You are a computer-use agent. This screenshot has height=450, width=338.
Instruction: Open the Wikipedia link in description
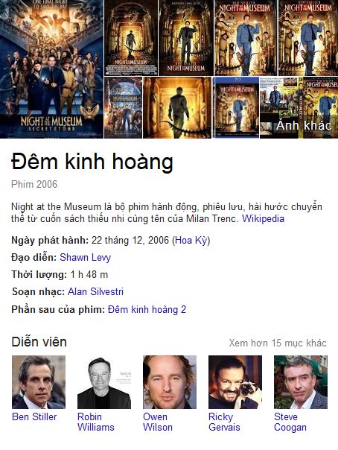263,219
